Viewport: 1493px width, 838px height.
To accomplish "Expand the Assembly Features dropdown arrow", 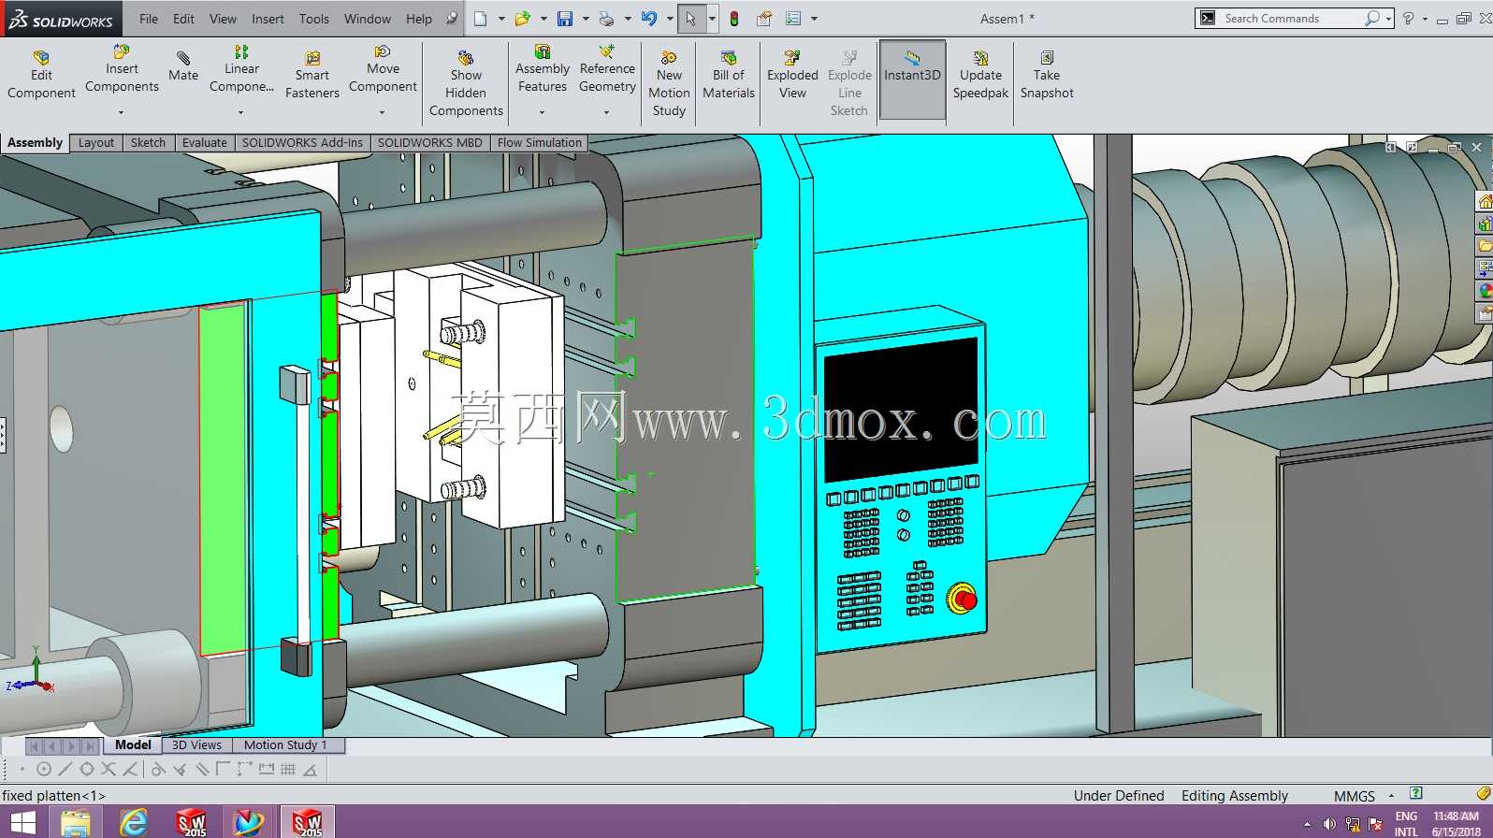I will 542,112.
